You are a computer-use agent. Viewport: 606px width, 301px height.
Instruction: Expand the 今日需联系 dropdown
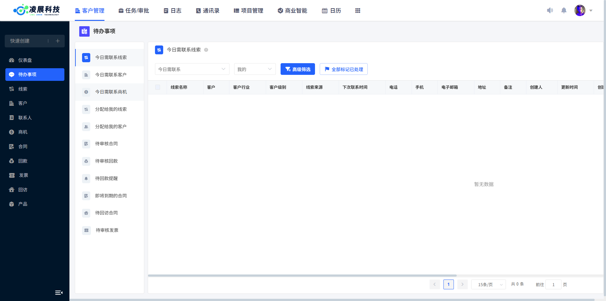(192, 69)
